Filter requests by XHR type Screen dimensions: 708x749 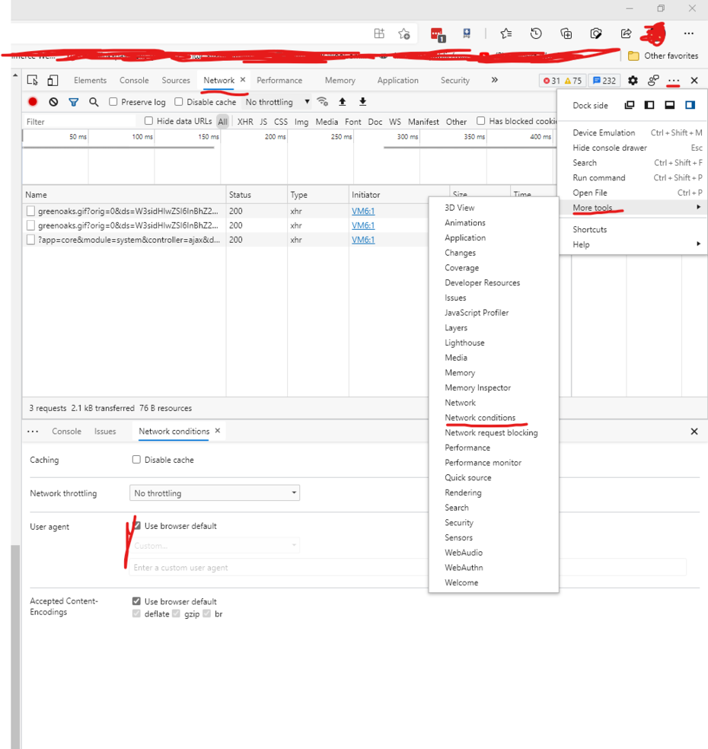245,122
